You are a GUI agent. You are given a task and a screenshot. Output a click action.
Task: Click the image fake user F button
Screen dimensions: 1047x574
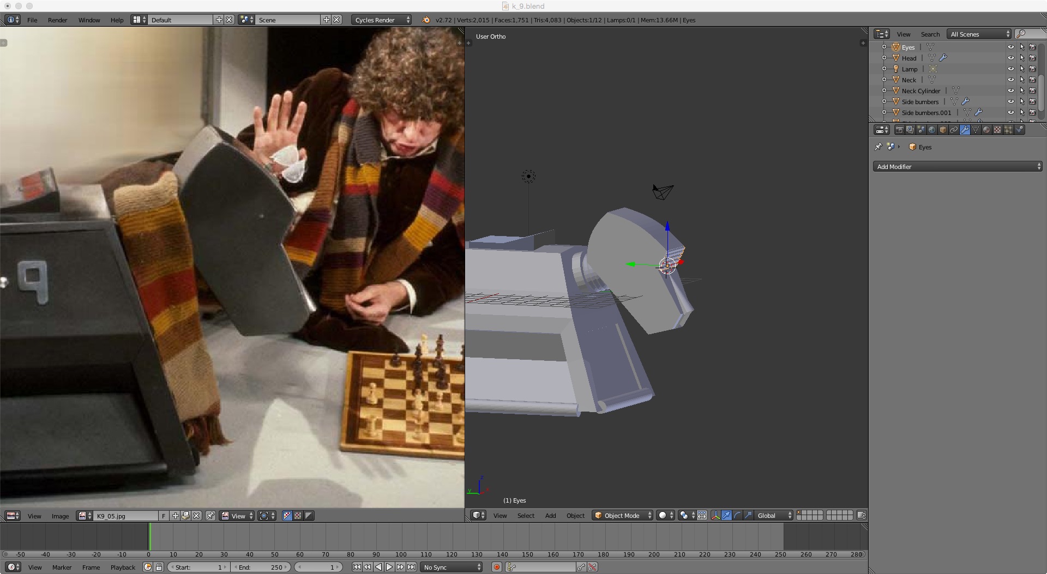click(x=163, y=515)
